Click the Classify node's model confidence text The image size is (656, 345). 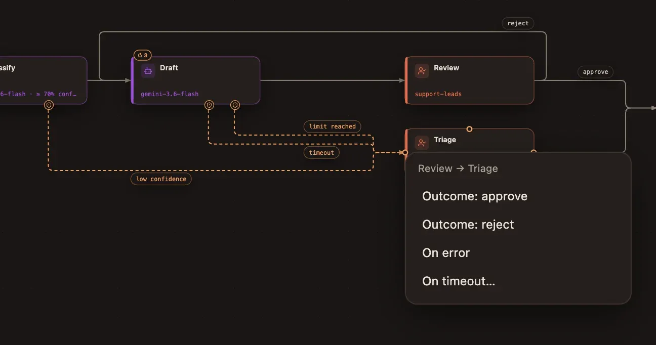click(x=38, y=94)
